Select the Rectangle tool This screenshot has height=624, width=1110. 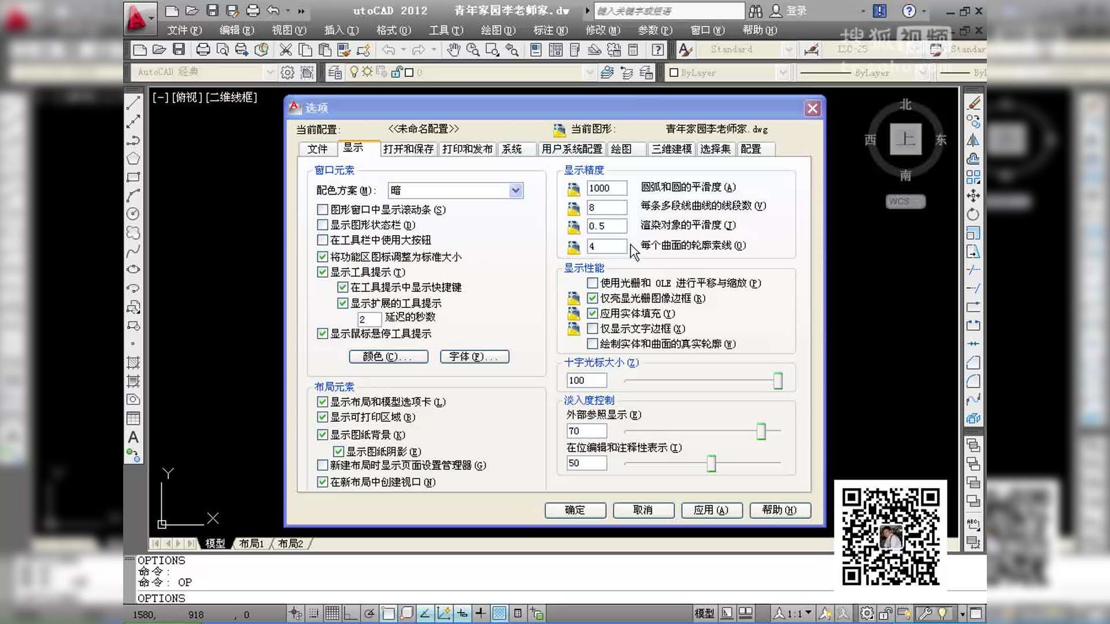133,177
